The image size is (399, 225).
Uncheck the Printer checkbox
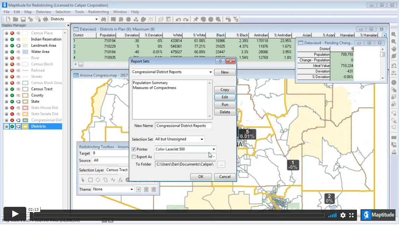tap(134, 149)
